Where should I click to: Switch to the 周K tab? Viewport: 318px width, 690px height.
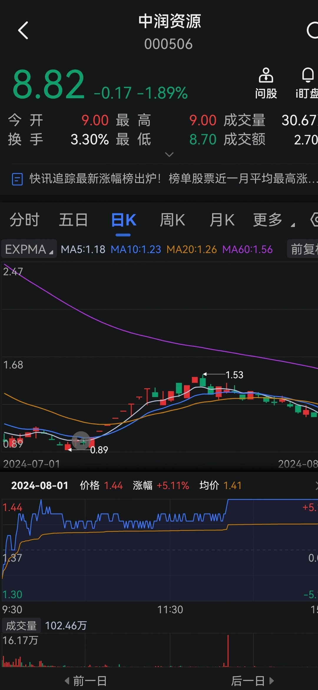click(x=172, y=220)
